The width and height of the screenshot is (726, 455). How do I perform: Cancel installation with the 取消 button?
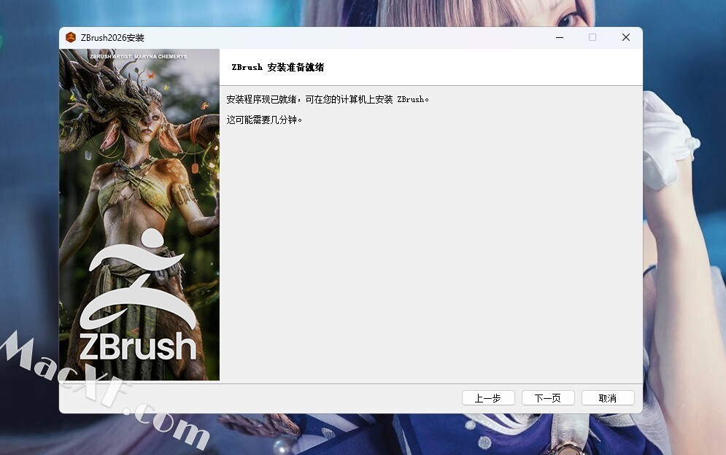(608, 398)
